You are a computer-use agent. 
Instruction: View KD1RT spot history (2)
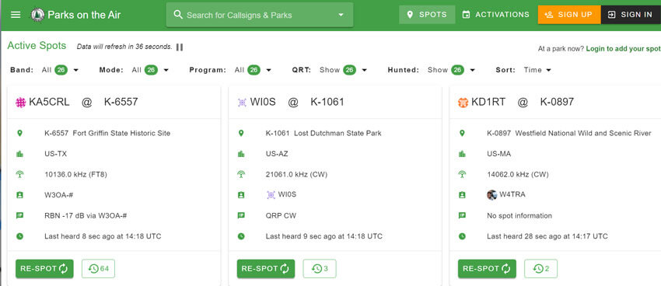[x=541, y=269]
